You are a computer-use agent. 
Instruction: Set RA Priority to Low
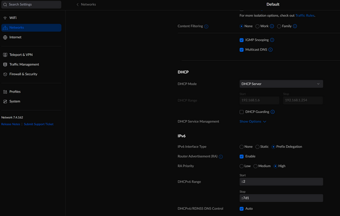click(x=241, y=166)
